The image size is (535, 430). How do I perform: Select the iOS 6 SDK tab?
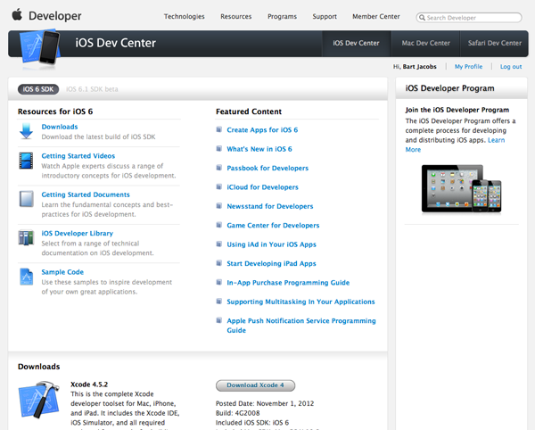[38, 89]
